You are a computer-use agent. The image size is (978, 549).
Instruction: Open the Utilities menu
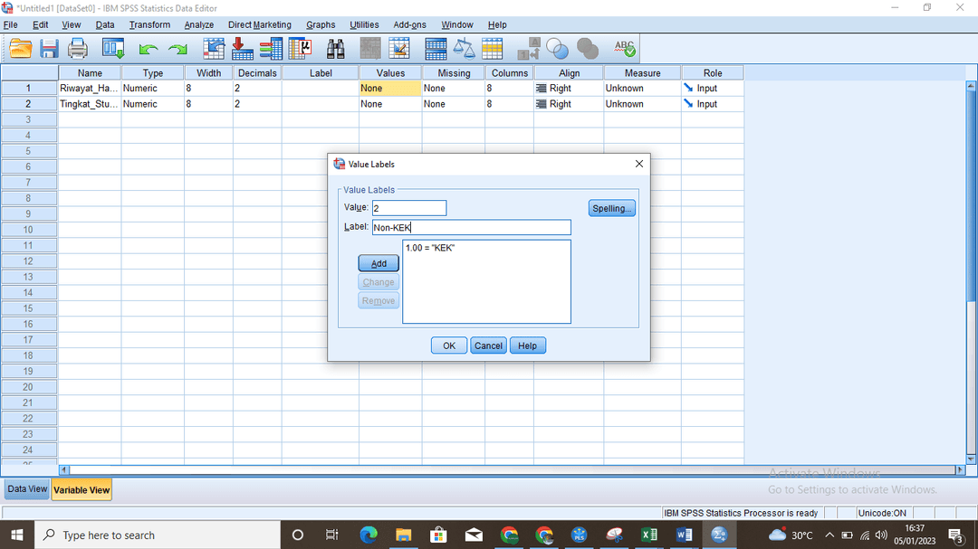[364, 25]
